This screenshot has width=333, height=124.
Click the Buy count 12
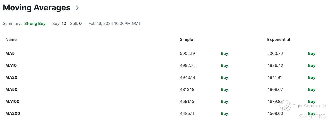click(64, 24)
